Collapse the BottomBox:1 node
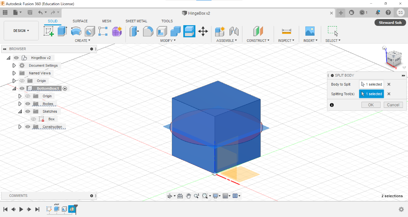 (x=14, y=89)
